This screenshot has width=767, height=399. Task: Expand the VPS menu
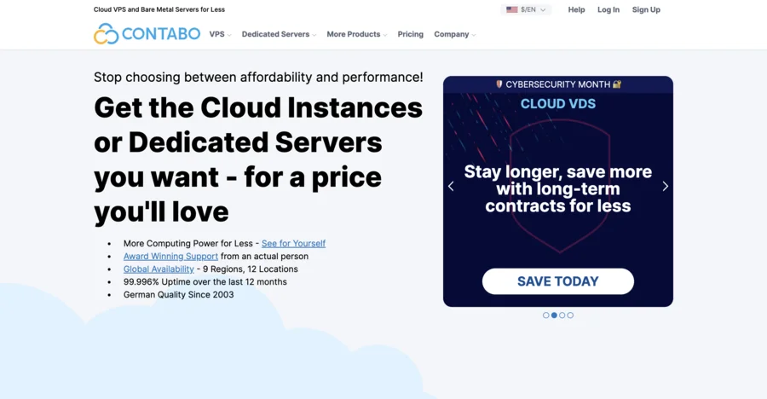[220, 34]
